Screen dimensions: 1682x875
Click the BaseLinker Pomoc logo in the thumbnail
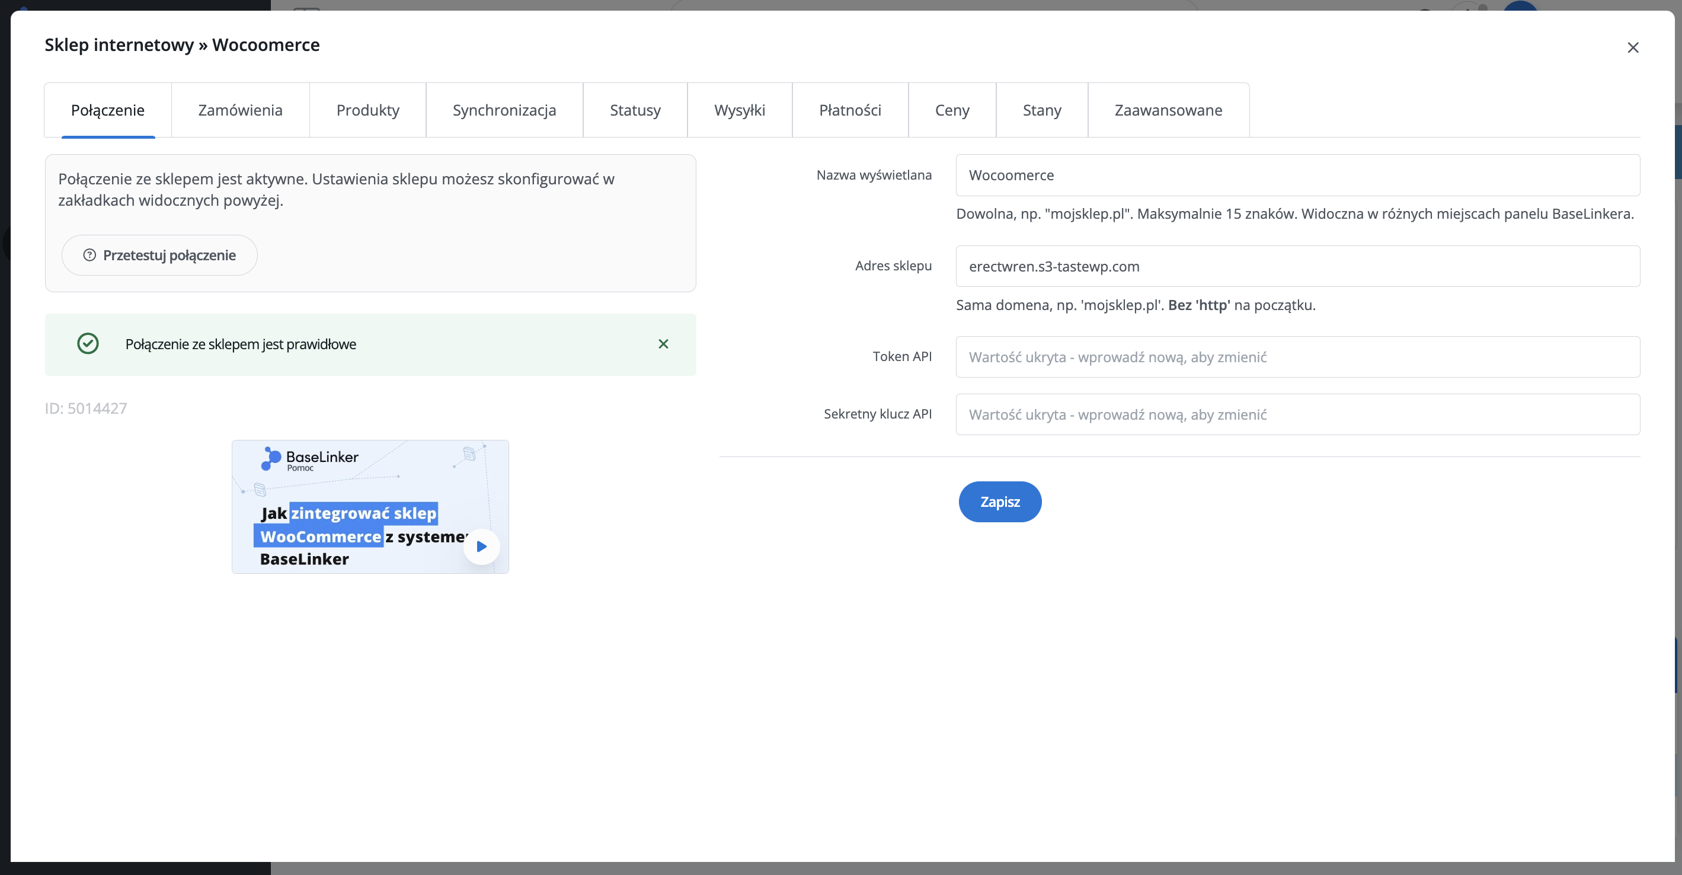pos(309,459)
